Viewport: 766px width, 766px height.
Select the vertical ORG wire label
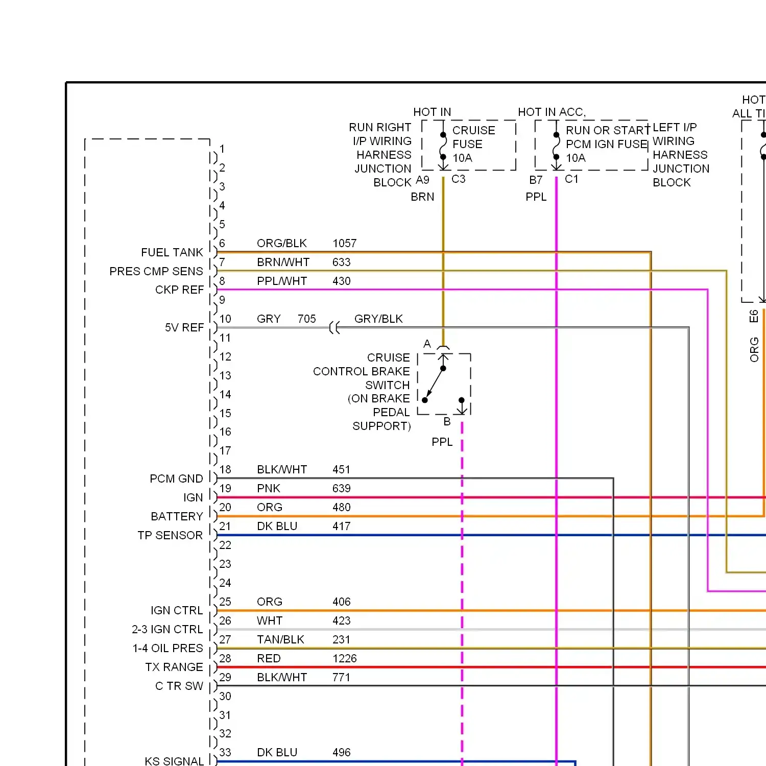pyautogui.click(x=754, y=349)
